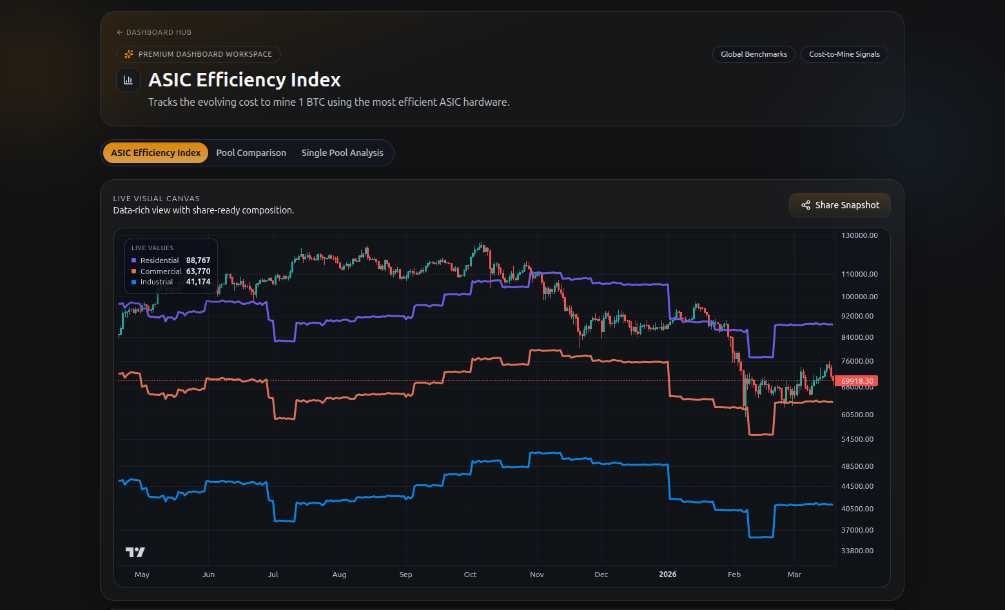This screenshot has width=1005, height=610.
Task: Click the share icon inside Share Snapshot
Action: (x=805, y=205)
